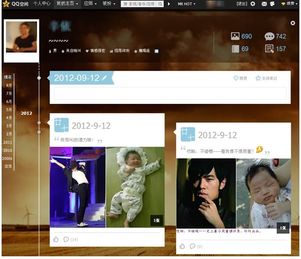Select the 生活笔记 star option

[266, 78]
